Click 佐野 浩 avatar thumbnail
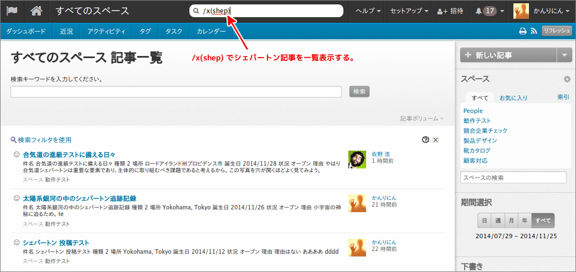 pos(357,160)
